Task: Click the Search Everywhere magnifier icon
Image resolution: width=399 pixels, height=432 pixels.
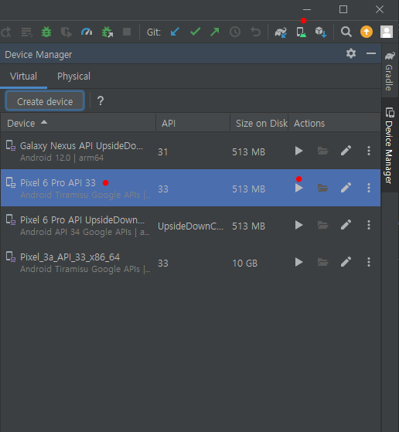Action: (x=346, y=32)
